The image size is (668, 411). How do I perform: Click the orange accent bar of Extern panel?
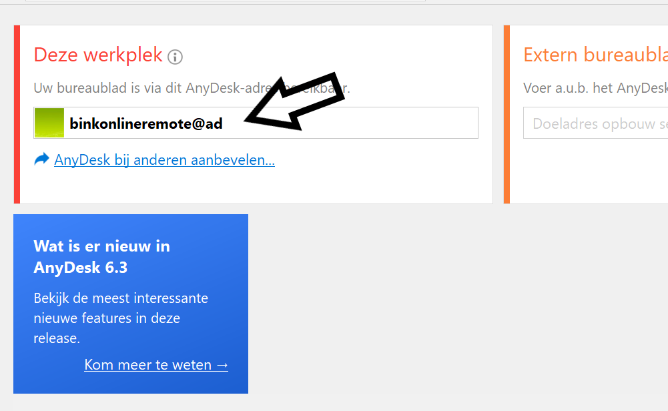pos(507,114)
